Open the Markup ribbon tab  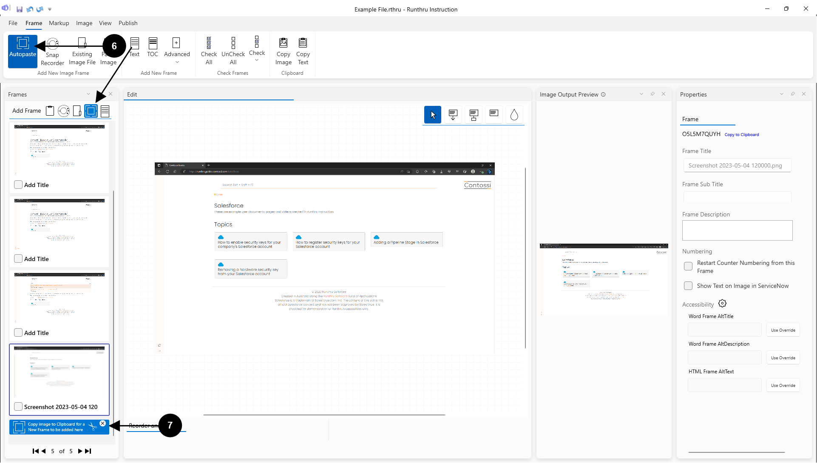tap(59, 23)
